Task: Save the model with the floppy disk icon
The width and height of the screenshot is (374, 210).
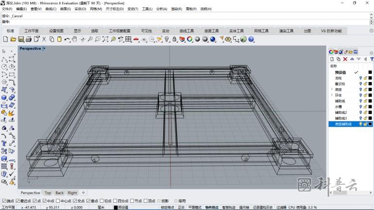Action: click(21, 39)
